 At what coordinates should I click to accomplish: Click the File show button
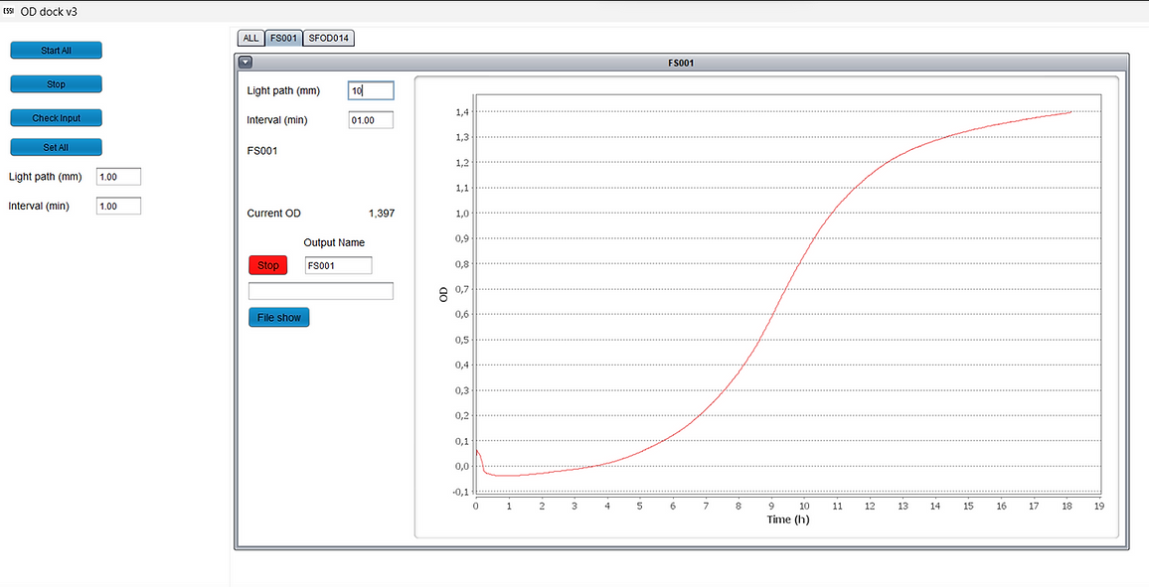(279, 318)
